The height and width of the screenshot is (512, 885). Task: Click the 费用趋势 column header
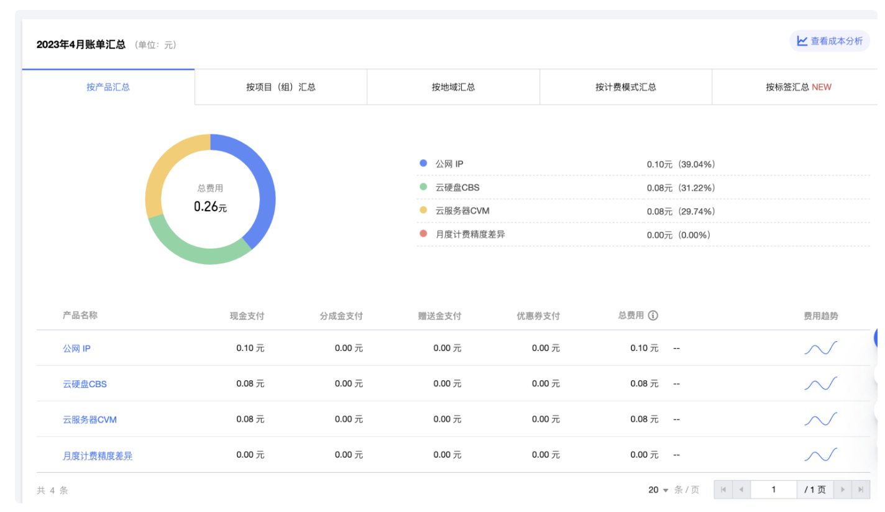[x=821, y=316]
